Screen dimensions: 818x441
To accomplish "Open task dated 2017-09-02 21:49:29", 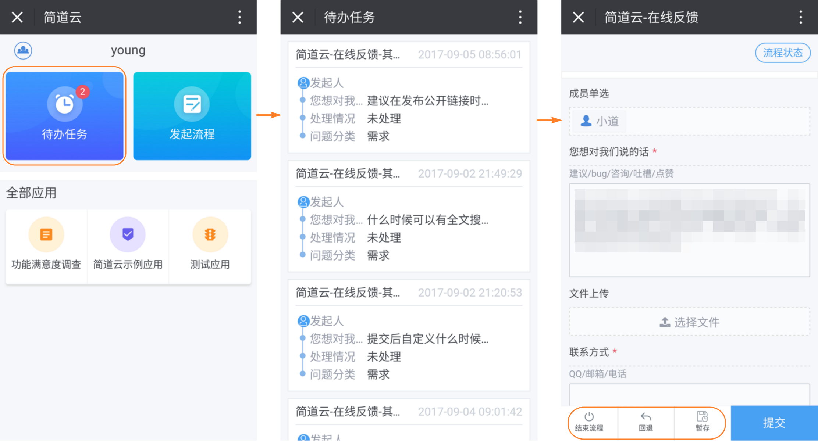I will 409,216.
